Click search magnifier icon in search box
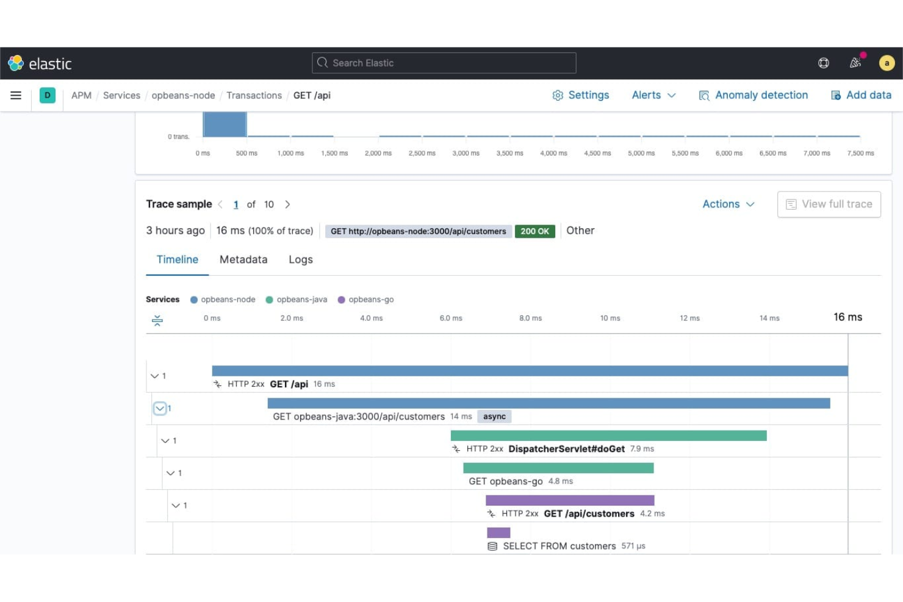 point(323,63)
